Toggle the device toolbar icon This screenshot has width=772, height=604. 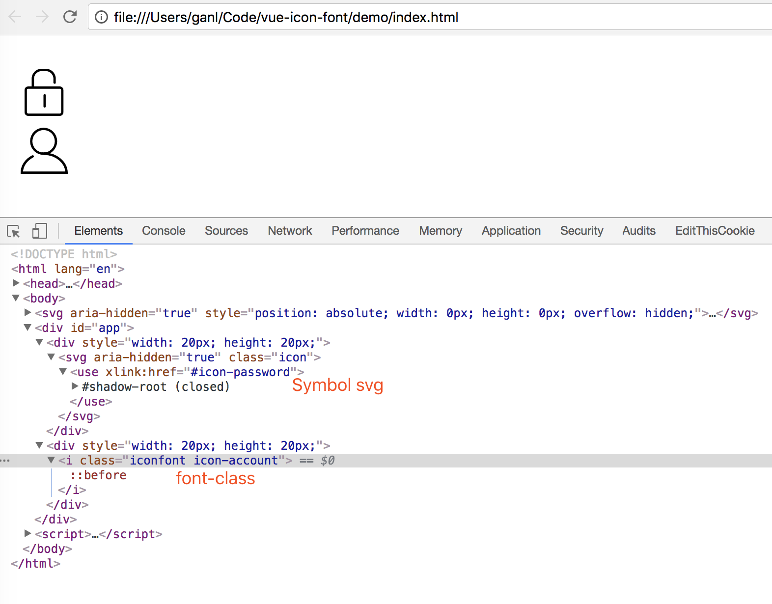[39, 231]
